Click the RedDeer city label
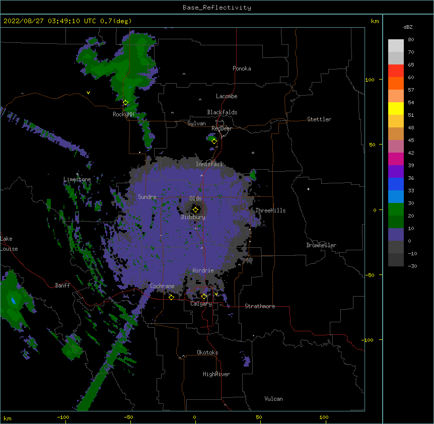 pos(222,128)
